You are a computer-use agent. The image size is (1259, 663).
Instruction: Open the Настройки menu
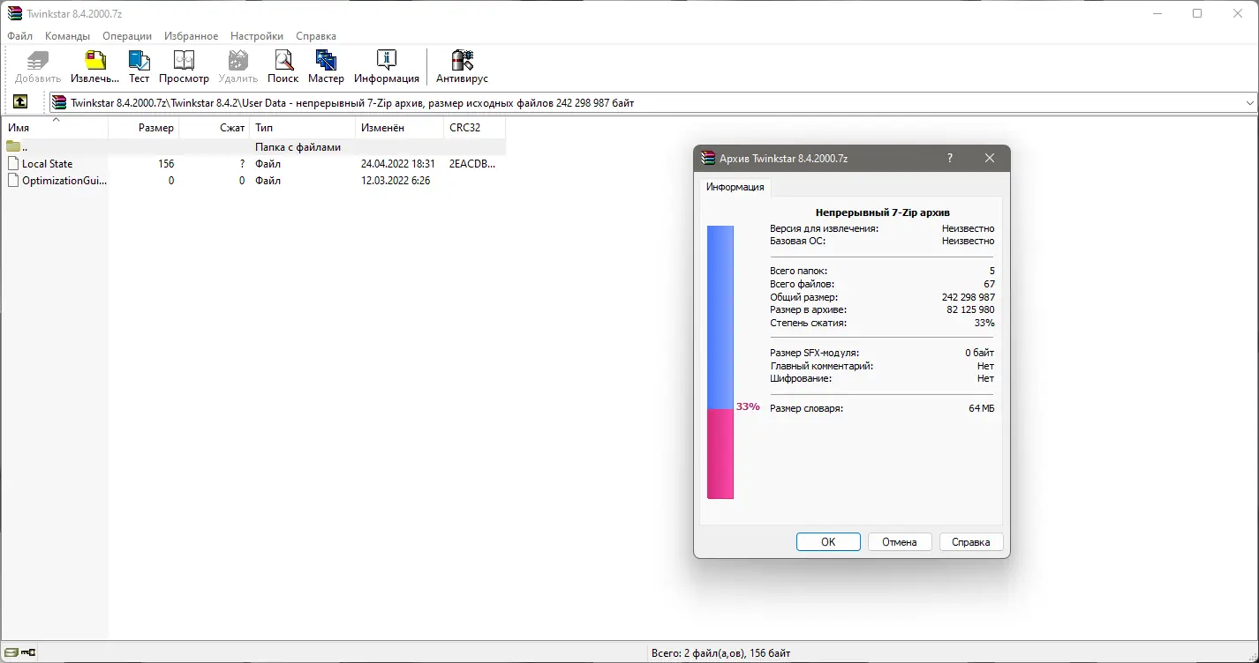click(256, 36)
